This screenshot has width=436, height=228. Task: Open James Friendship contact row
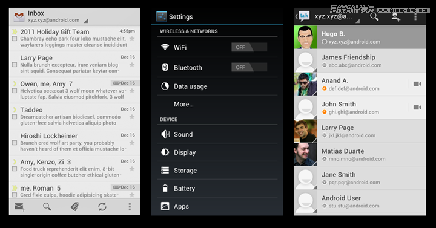(x=360, y=61)
